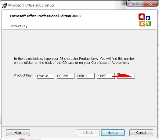159x140 pixels.
Task: Click the Microsoft Office logo icon
Action: click(145, 20)
